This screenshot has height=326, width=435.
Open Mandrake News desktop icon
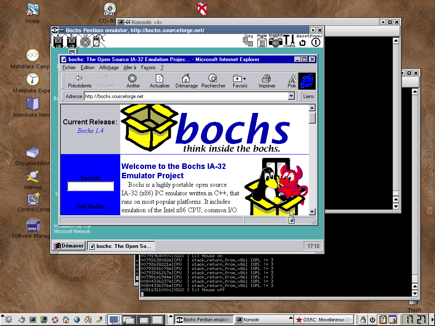(32, 107)
